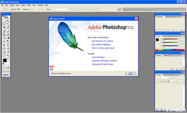The height and width of the screenshot is (113, 187).
Task: Select the Crop tool
Action: [4, 27]
